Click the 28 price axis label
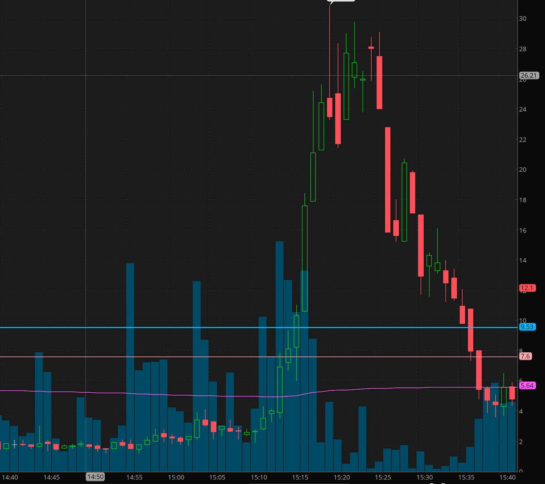This screenshot has width=545, height=484. coord(523,49)
